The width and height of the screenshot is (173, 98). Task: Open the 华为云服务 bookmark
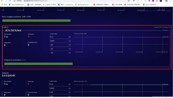click(x=117, y=5)
